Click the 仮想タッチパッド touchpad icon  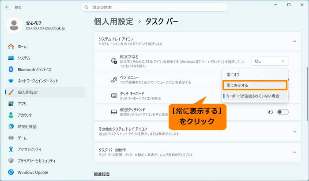(114, 112)
